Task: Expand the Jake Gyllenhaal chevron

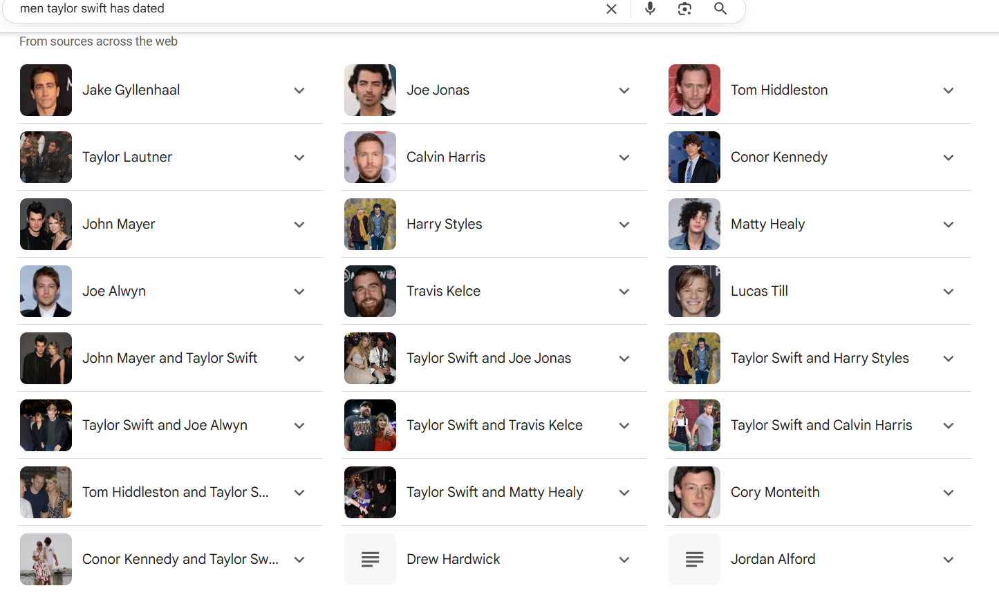Action: point(299,91)
